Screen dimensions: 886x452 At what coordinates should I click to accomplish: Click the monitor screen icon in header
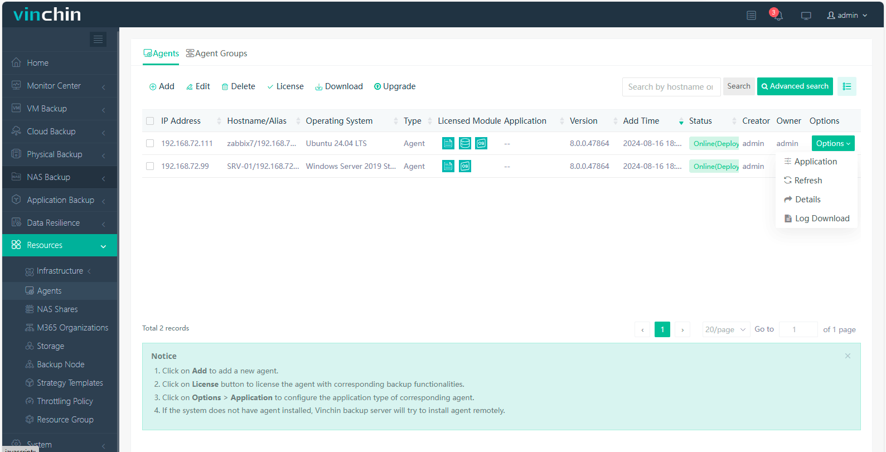(806, 16)
